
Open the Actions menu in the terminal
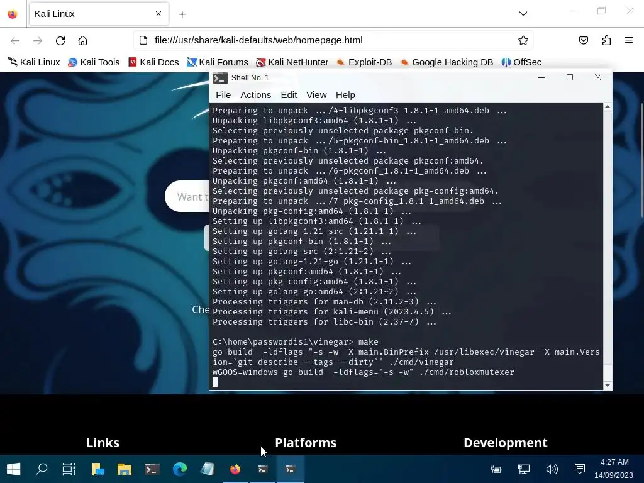click(255, 95)
